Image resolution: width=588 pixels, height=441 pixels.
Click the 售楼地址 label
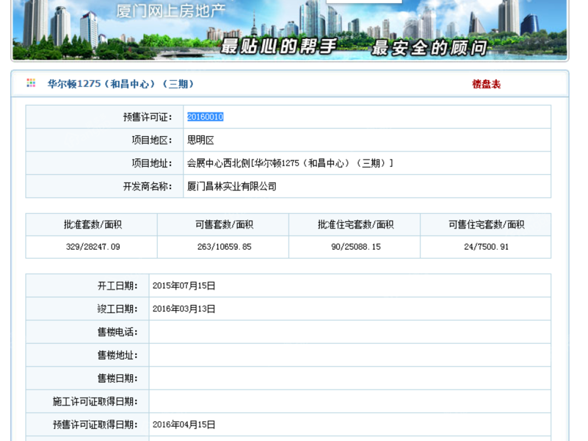click(117, 355)
